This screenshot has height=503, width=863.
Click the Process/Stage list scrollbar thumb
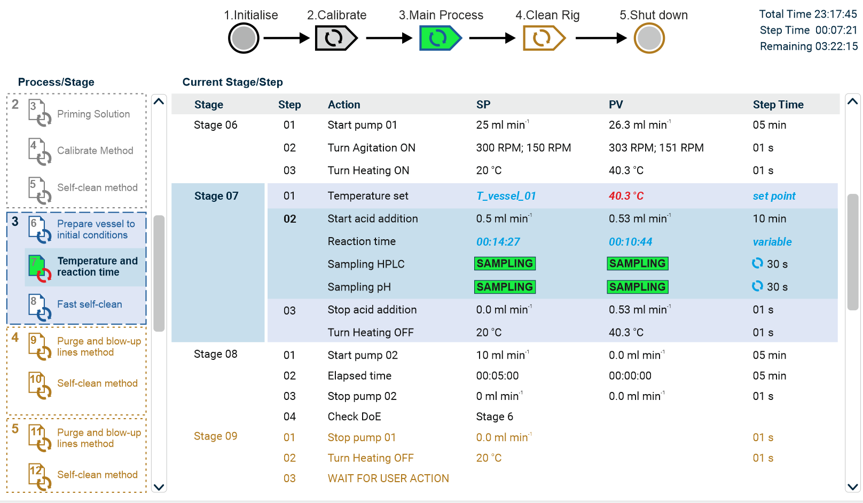159,273
